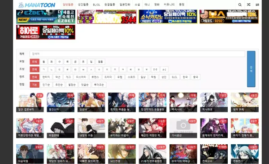Click the swap arrows icon in header
This screenshot has height=164, width=269.
tap(257, 4)
